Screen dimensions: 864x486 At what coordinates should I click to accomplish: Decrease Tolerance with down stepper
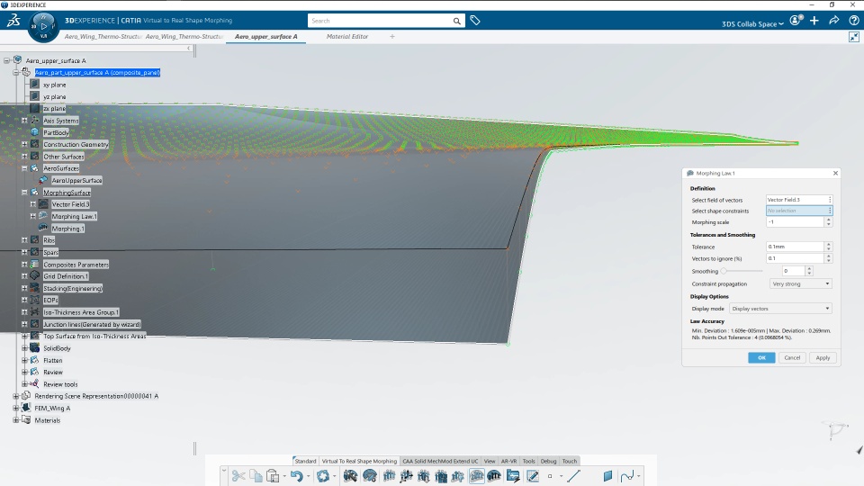pos(828,249)
